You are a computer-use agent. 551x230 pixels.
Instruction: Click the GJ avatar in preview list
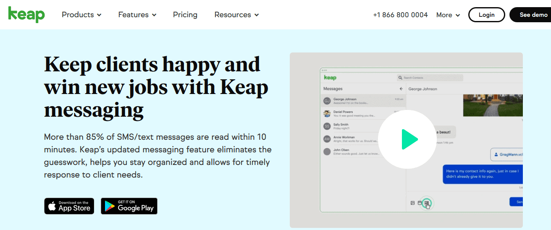[327, 101]
